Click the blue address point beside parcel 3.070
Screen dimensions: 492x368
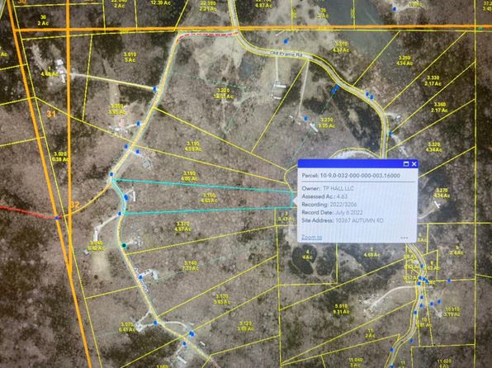155,323
